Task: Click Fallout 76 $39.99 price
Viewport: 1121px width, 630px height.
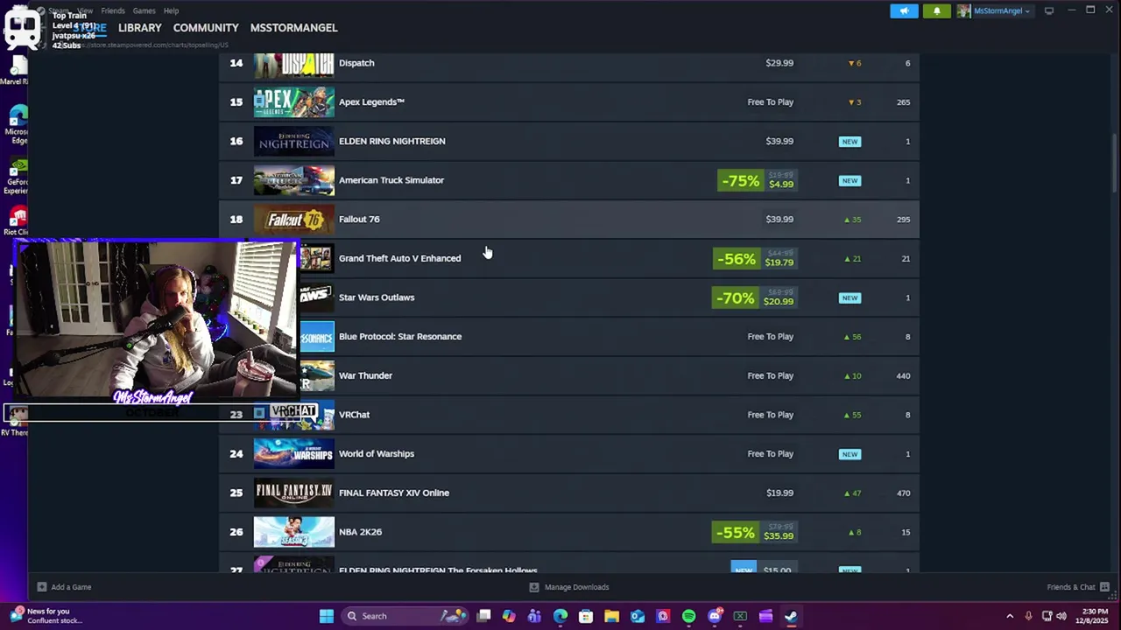Action: tap(779, 219)
